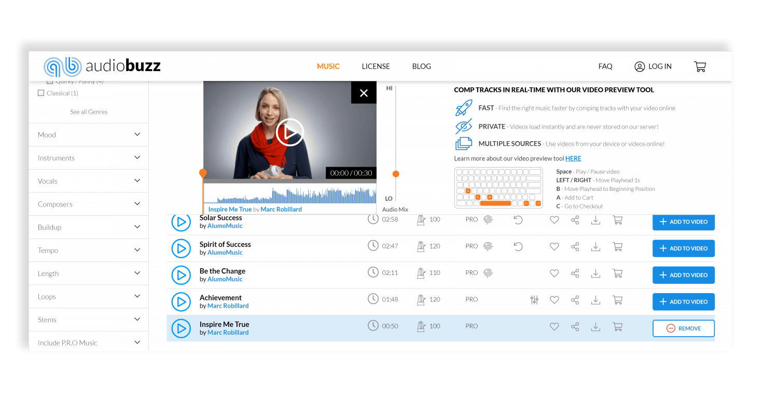Add Spirit of Success to video

pos(684,249)
